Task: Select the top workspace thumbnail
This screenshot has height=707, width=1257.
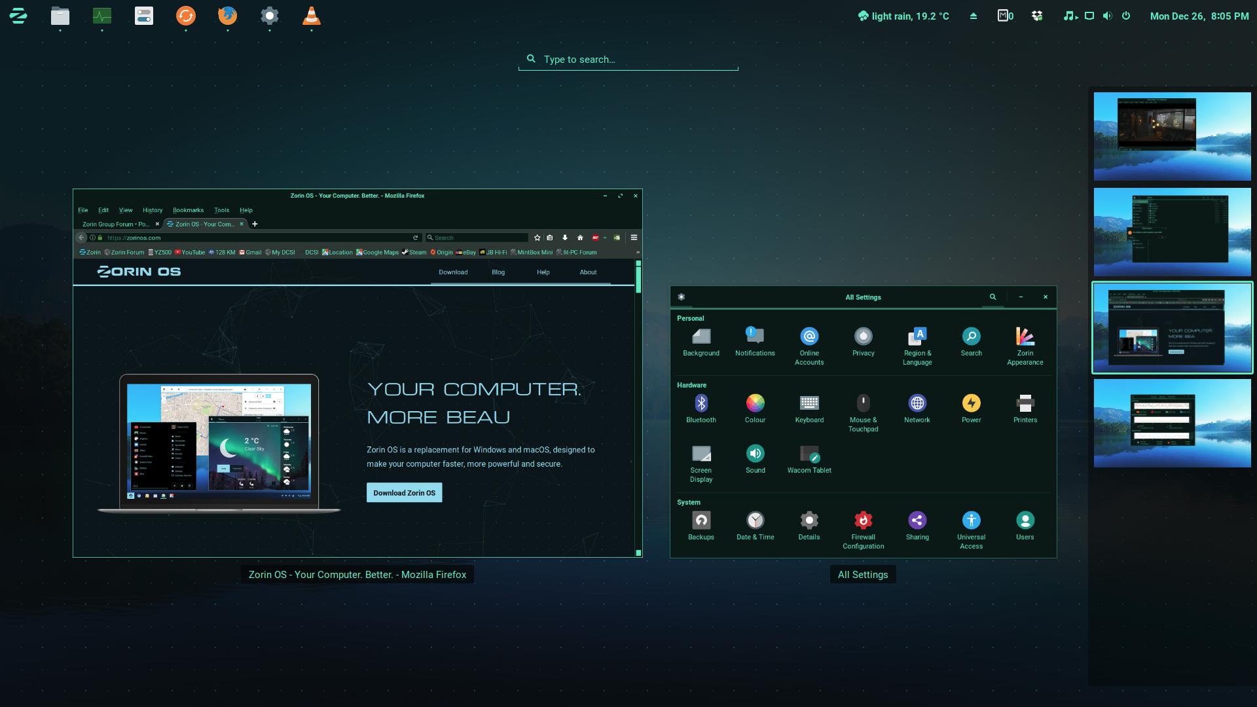Action: click(x=1172, y=136)
